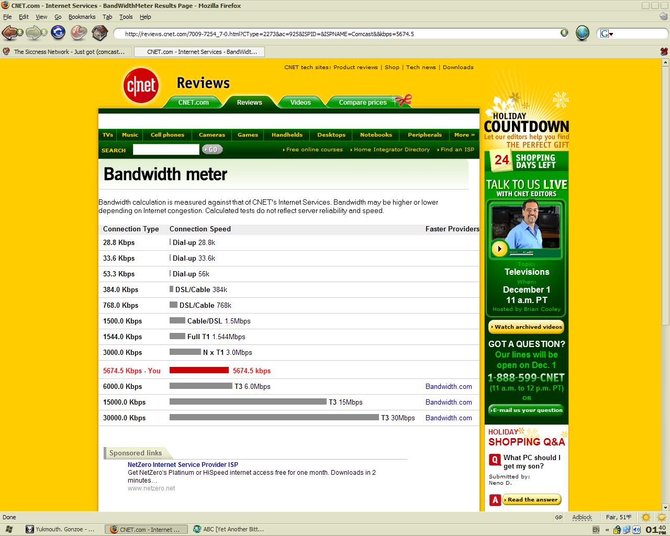670x536 pixels.
Task: Open the Adblock status bar item
Action: pyautogui.click(x=582, y=517)
